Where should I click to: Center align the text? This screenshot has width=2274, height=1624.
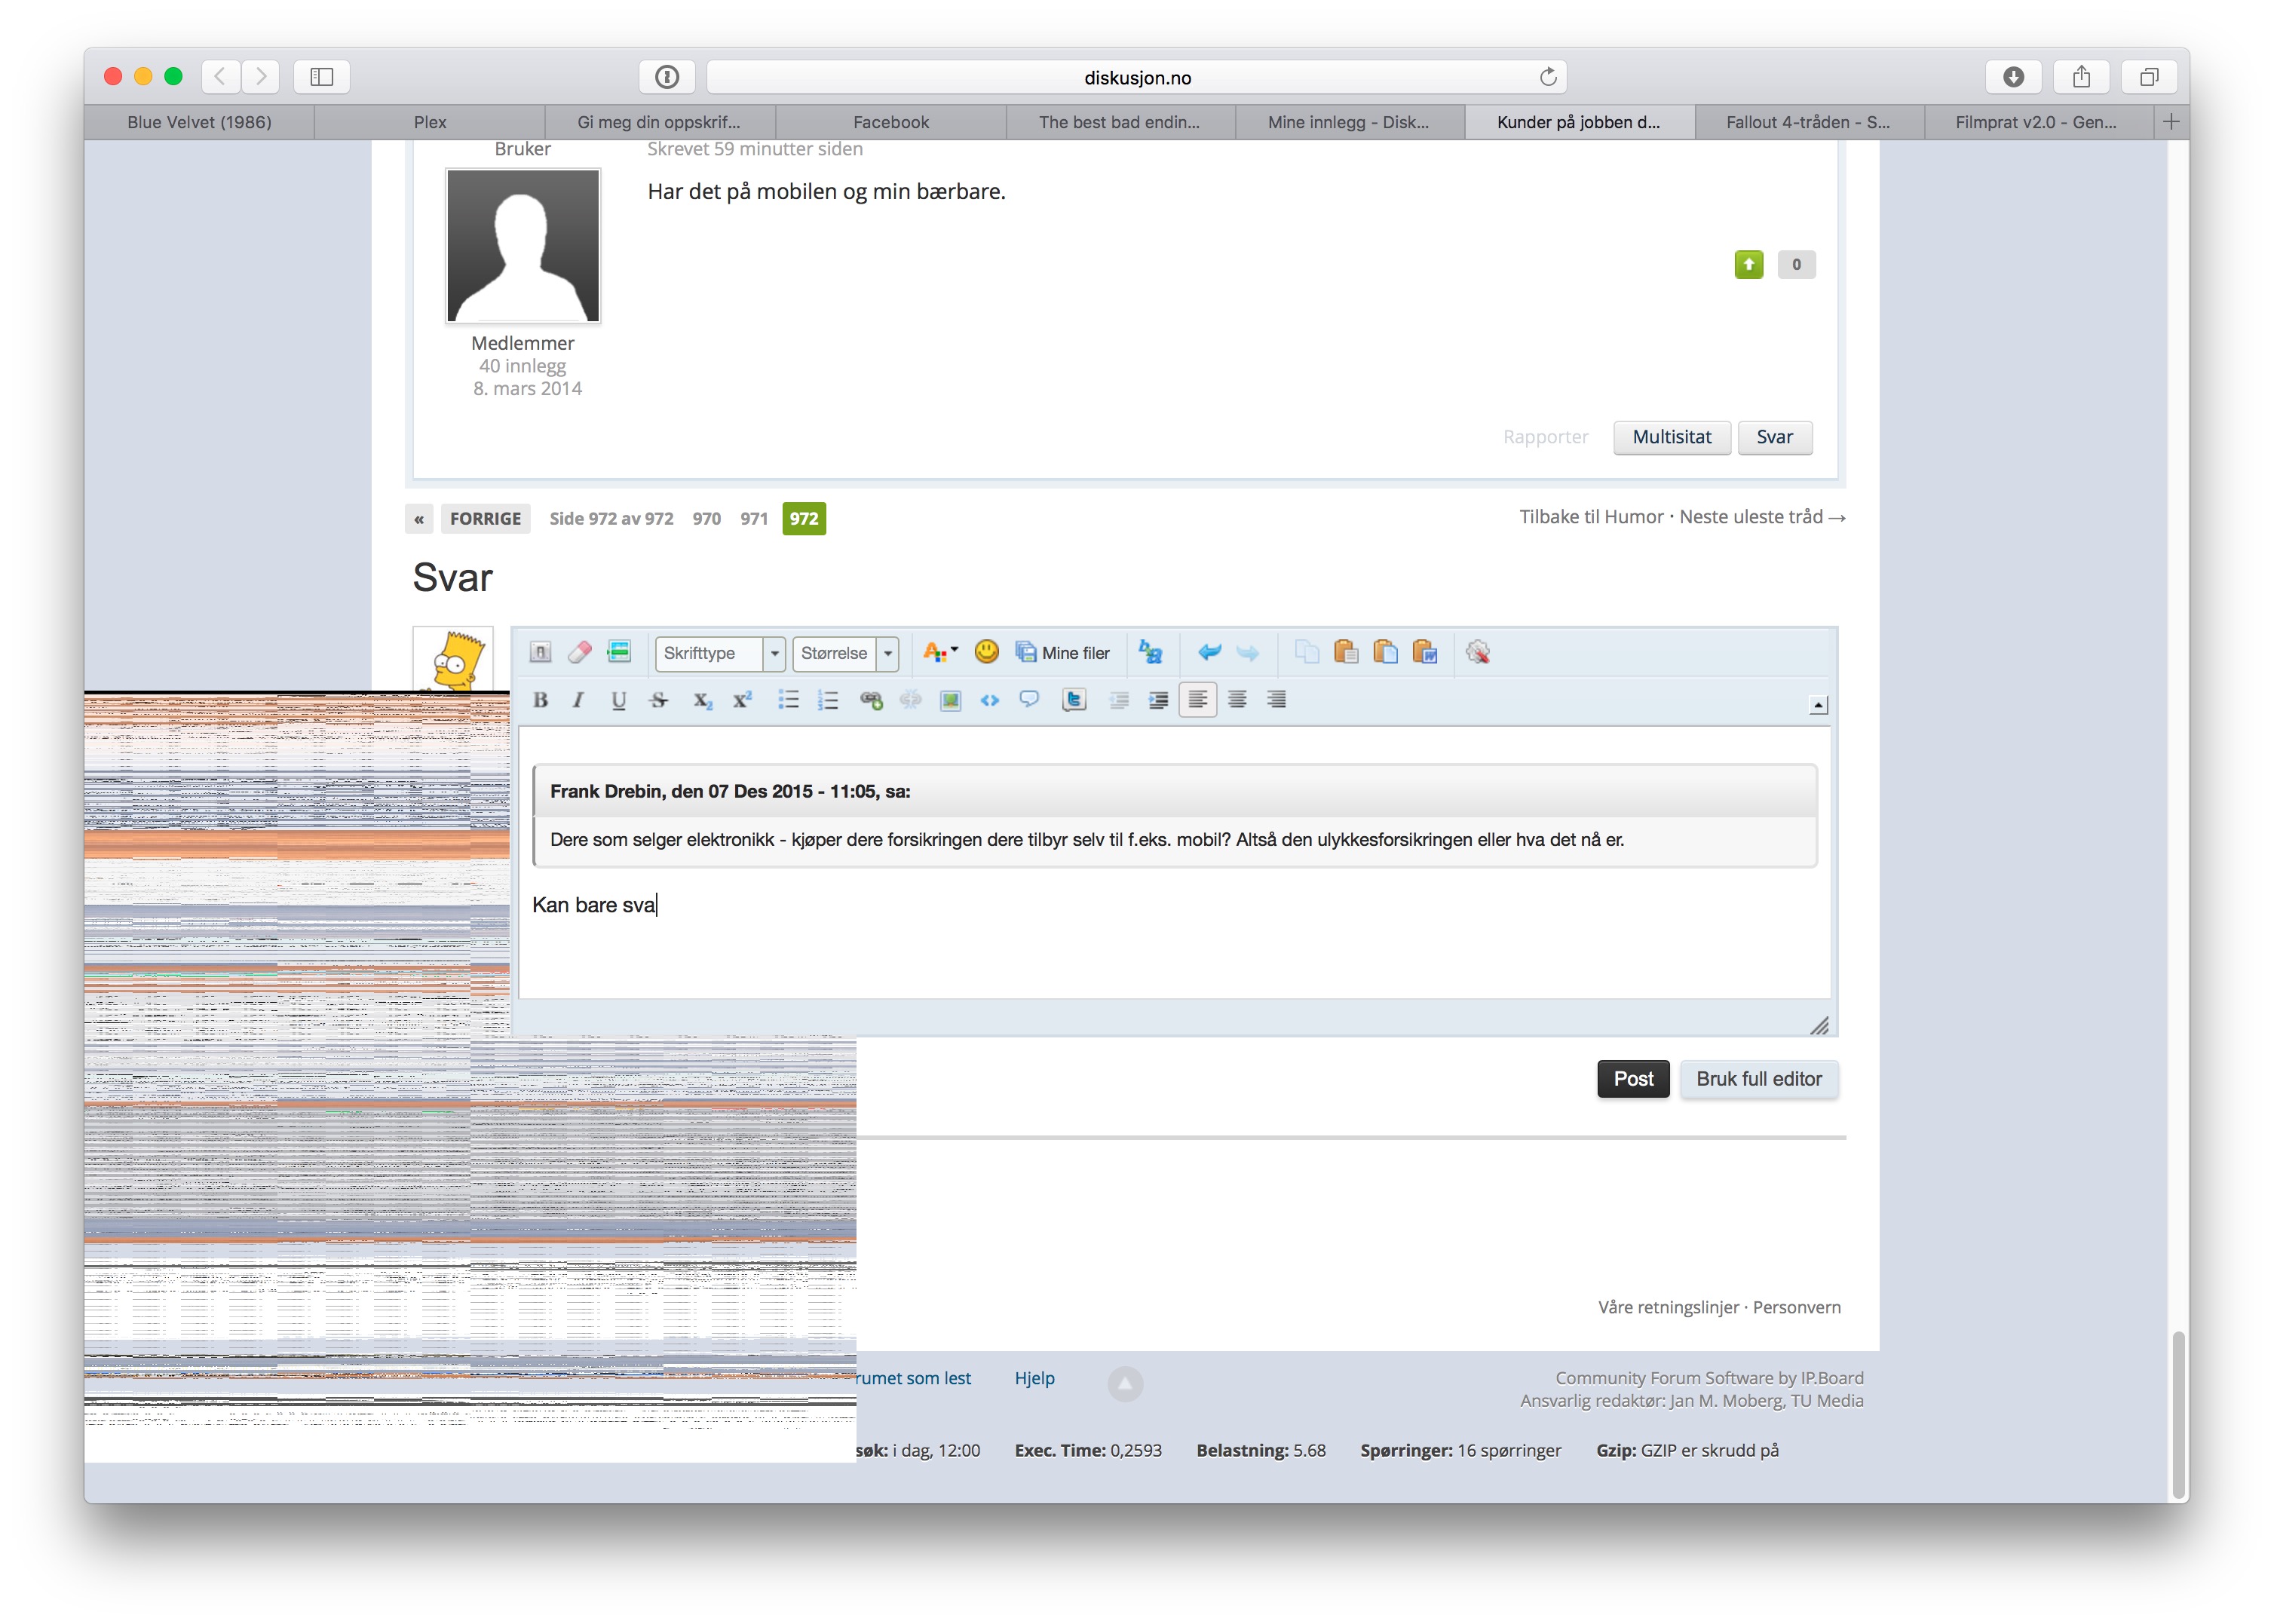(x=1237, y=700)
